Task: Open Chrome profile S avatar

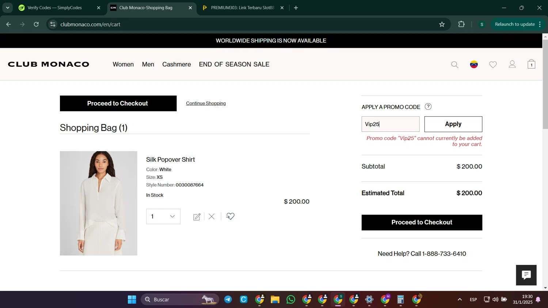Action: click(x=482, y=24)
